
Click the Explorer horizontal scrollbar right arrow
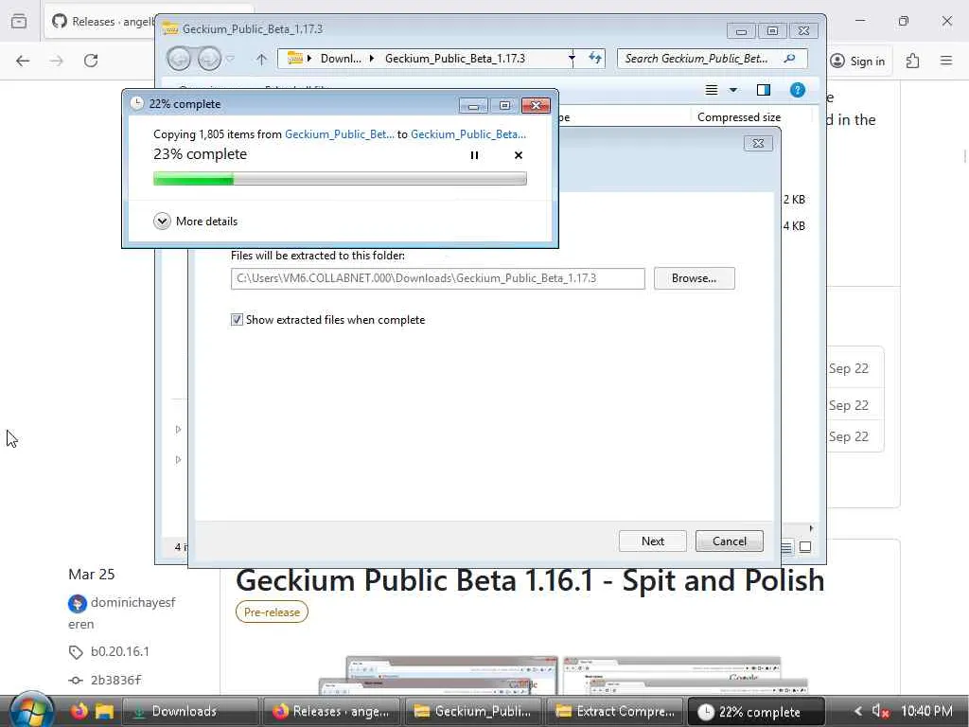(811, 528)
